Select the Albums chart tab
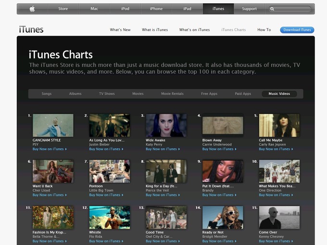Screen dimensions: 327x245 75,94
